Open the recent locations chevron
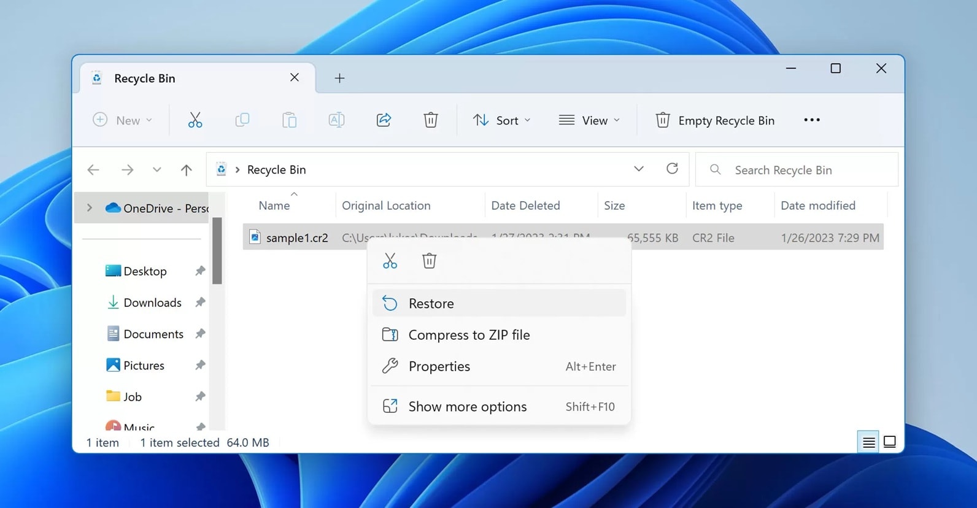The width and height of the screenshot is (977, 508). [157, 170]
